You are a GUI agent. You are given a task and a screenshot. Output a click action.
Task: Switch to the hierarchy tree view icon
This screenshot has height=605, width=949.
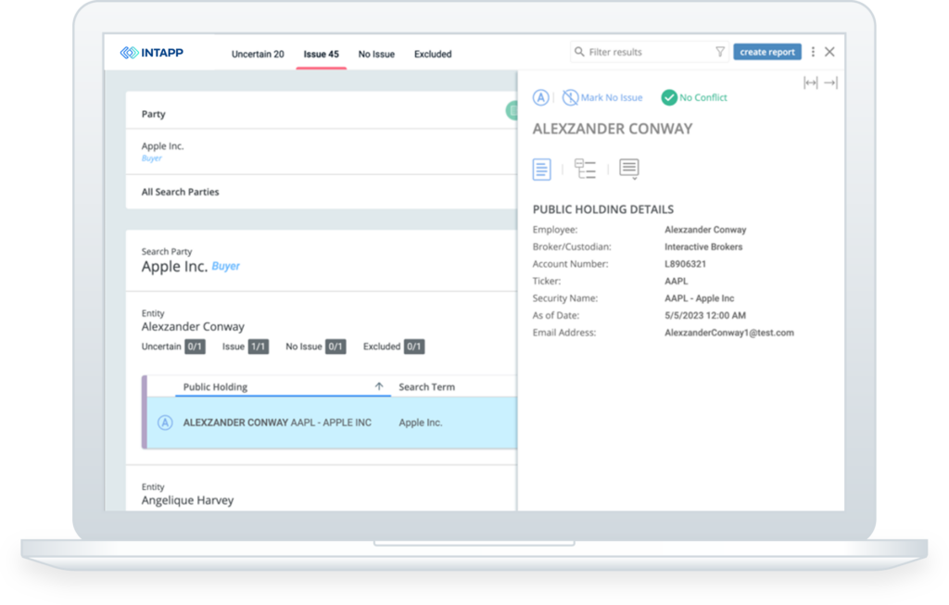(x=586, y=169)
